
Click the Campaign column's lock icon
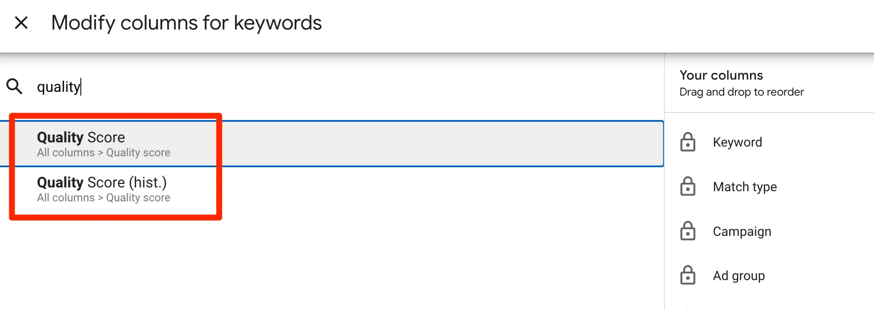(x=687, y=231)
